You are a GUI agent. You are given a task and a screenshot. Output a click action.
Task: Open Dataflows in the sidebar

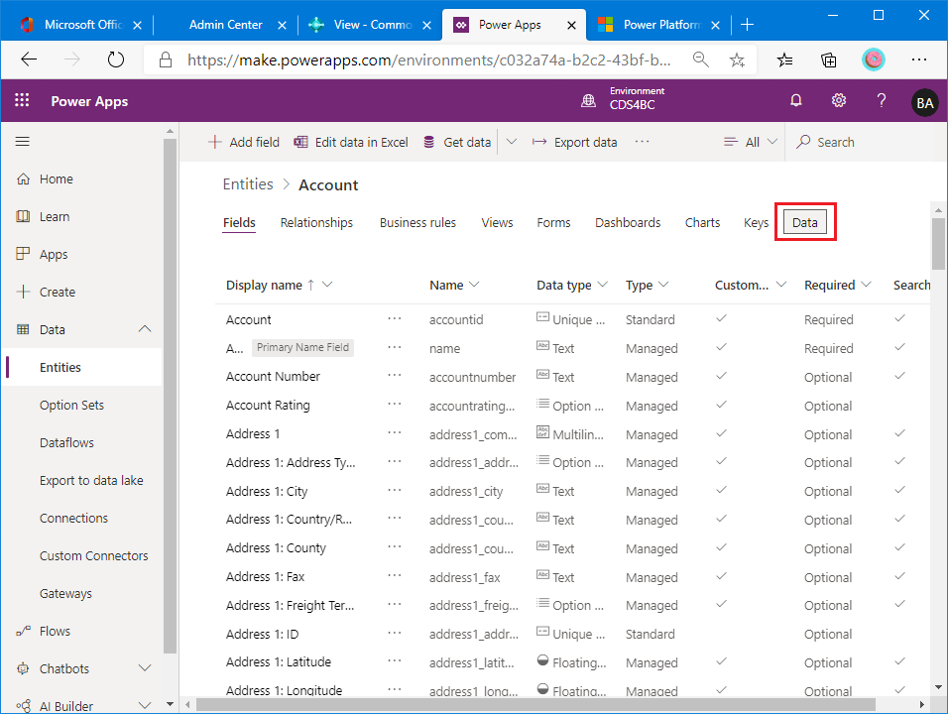(66, 442)
